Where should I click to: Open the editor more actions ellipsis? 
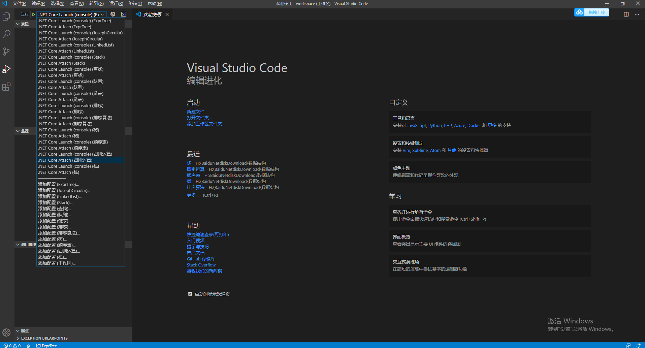[x=637, y=14]
